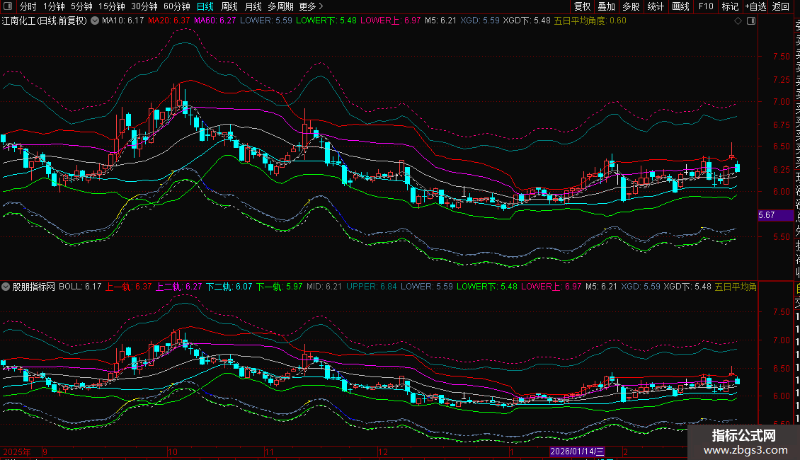The height and width of the screenshot is (460, 800).
Task: Select the 60分钟 period tab
Action: coord(177,6)
